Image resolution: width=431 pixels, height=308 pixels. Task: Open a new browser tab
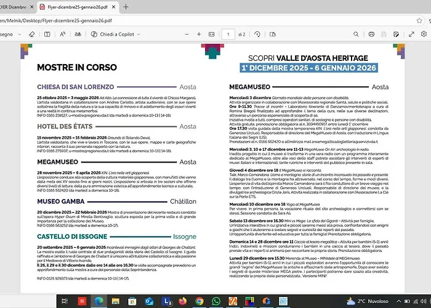tap(126, 7)
